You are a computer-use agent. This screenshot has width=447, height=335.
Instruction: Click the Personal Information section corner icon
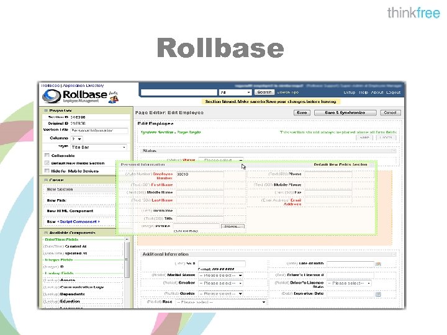tap(372, 164)
